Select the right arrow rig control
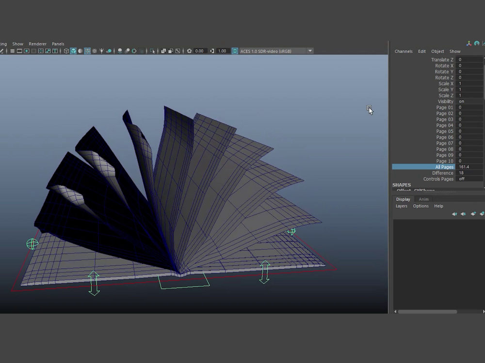485x363 pixels. click(x=264, y=272)
